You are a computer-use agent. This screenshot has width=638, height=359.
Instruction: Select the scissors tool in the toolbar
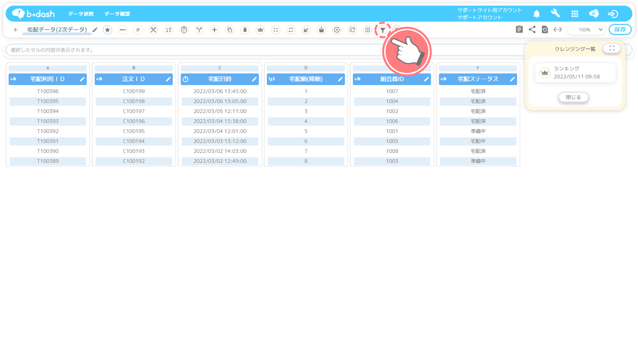(153, 30)
